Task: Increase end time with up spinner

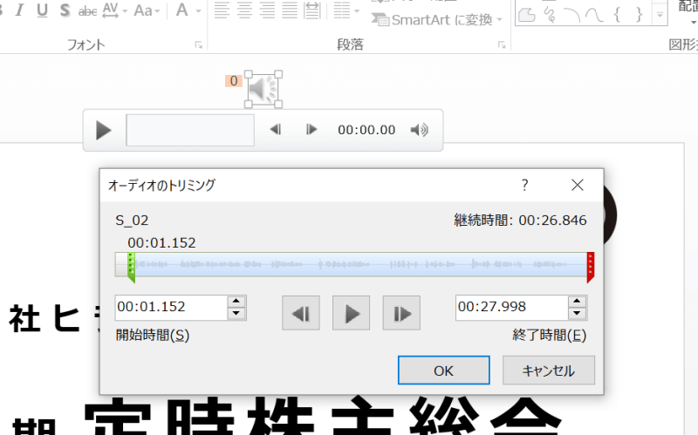Action: click(578, 301)
